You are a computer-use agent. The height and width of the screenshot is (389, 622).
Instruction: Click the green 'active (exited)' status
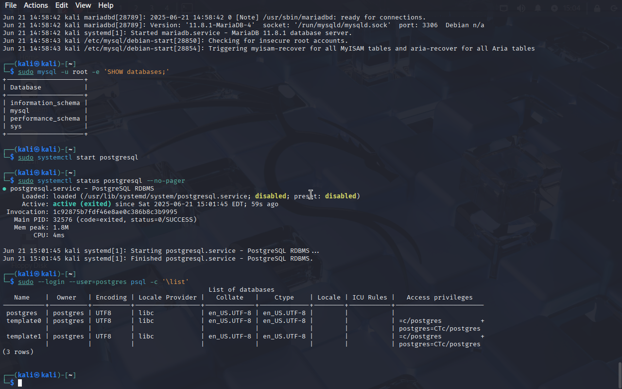pyautogui.click(x=82, y=204)
